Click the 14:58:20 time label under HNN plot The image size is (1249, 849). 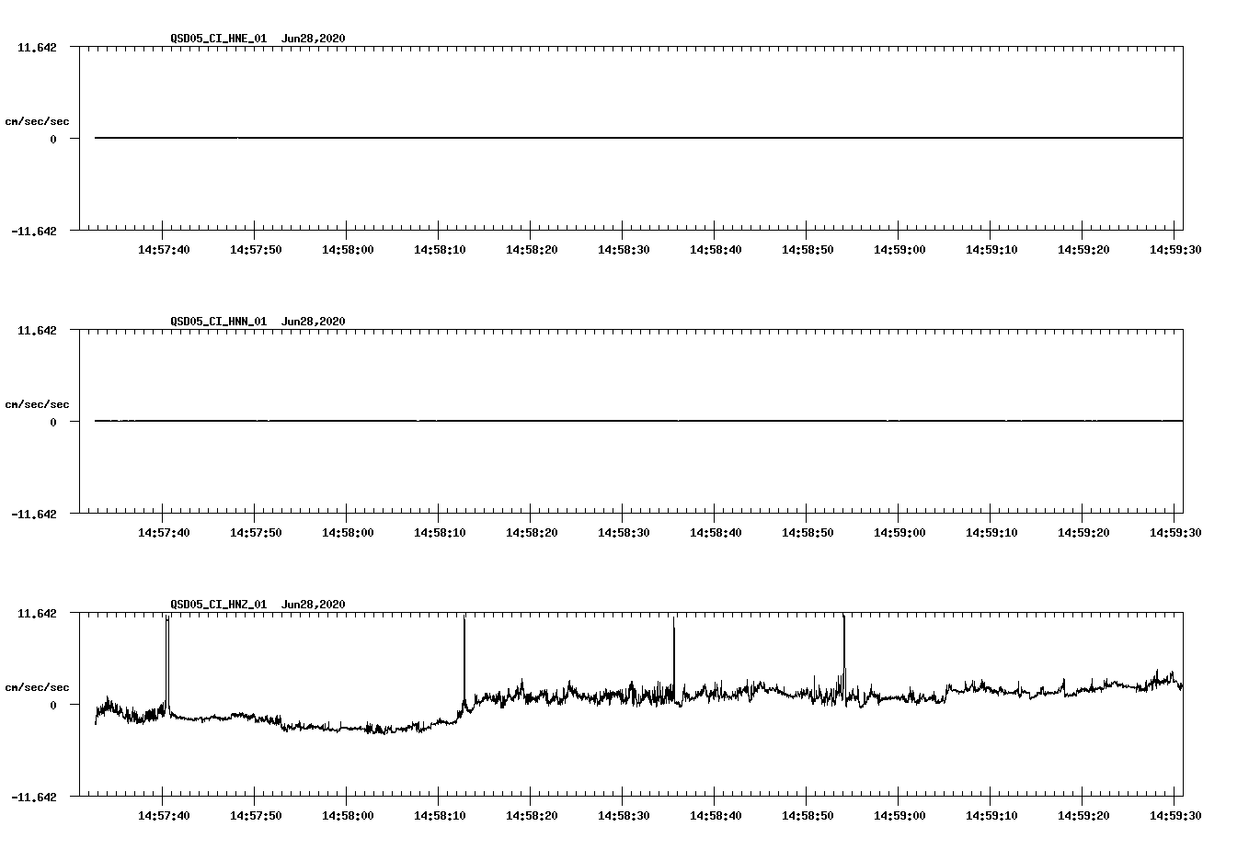point(532,532)
